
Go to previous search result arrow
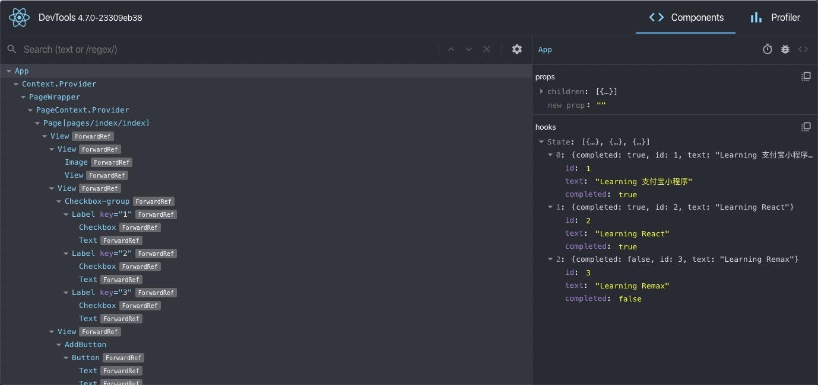tap(451, 49)
